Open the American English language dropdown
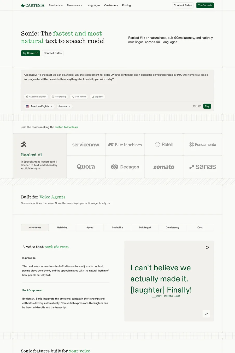This screenshot has height=353, width=235. [39, 106]
